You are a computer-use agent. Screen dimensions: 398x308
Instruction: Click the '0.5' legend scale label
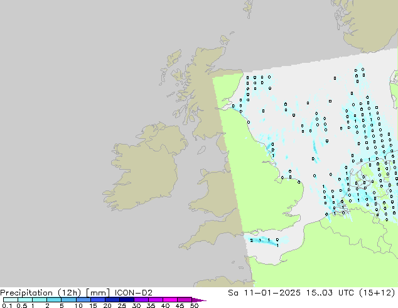22,305
